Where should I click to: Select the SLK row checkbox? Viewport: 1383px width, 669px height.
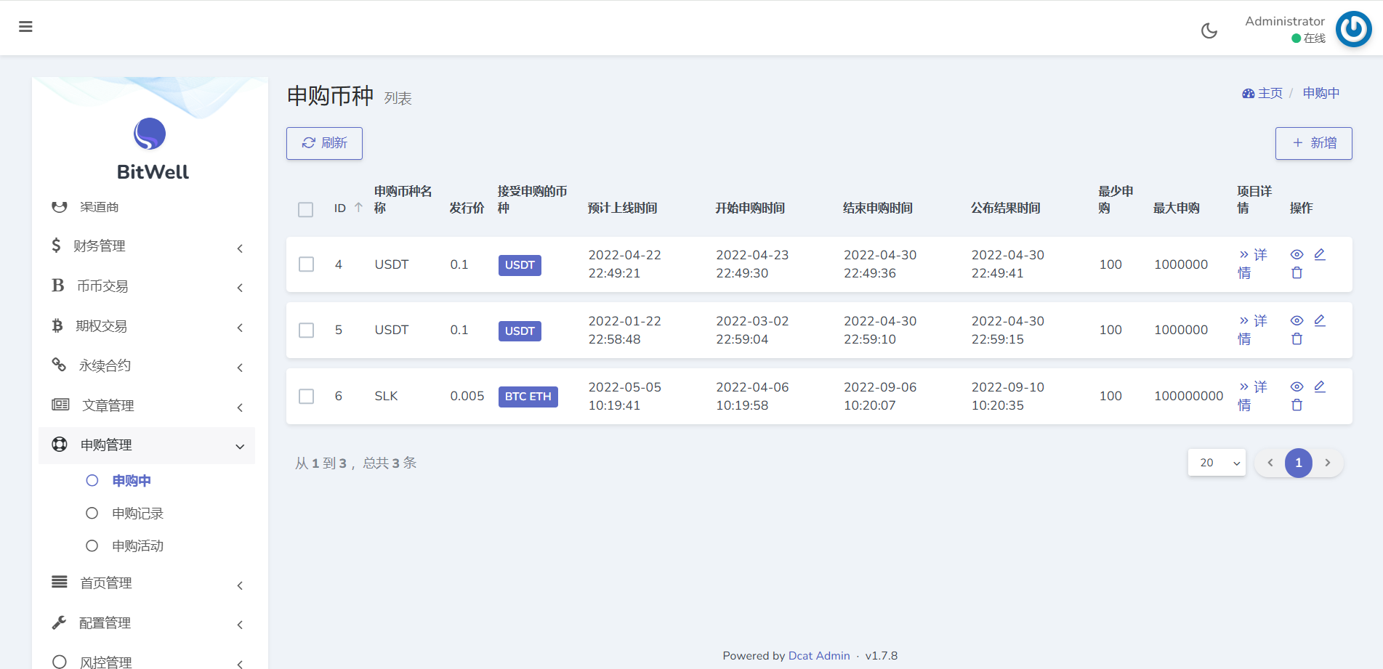coord(307,397)
